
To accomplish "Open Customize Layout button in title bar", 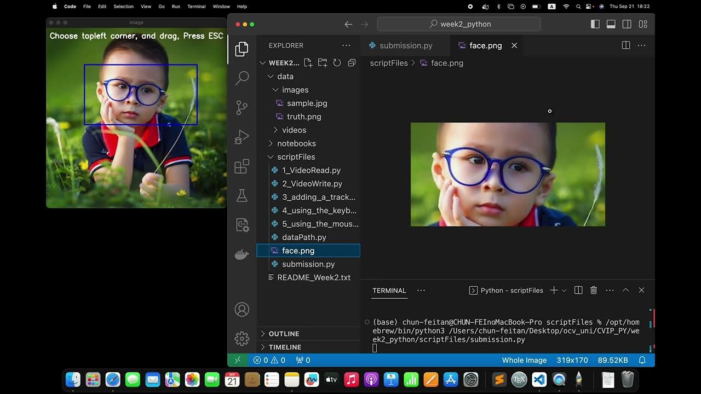I will click(x=643, y=24).
